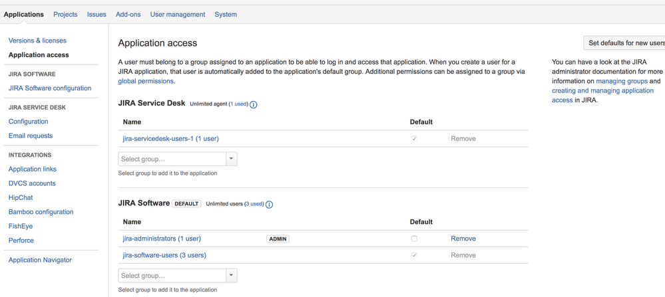Click the ADMIN badge on jira-administrators
Viewport: 665px width, 297px height.
278,239
